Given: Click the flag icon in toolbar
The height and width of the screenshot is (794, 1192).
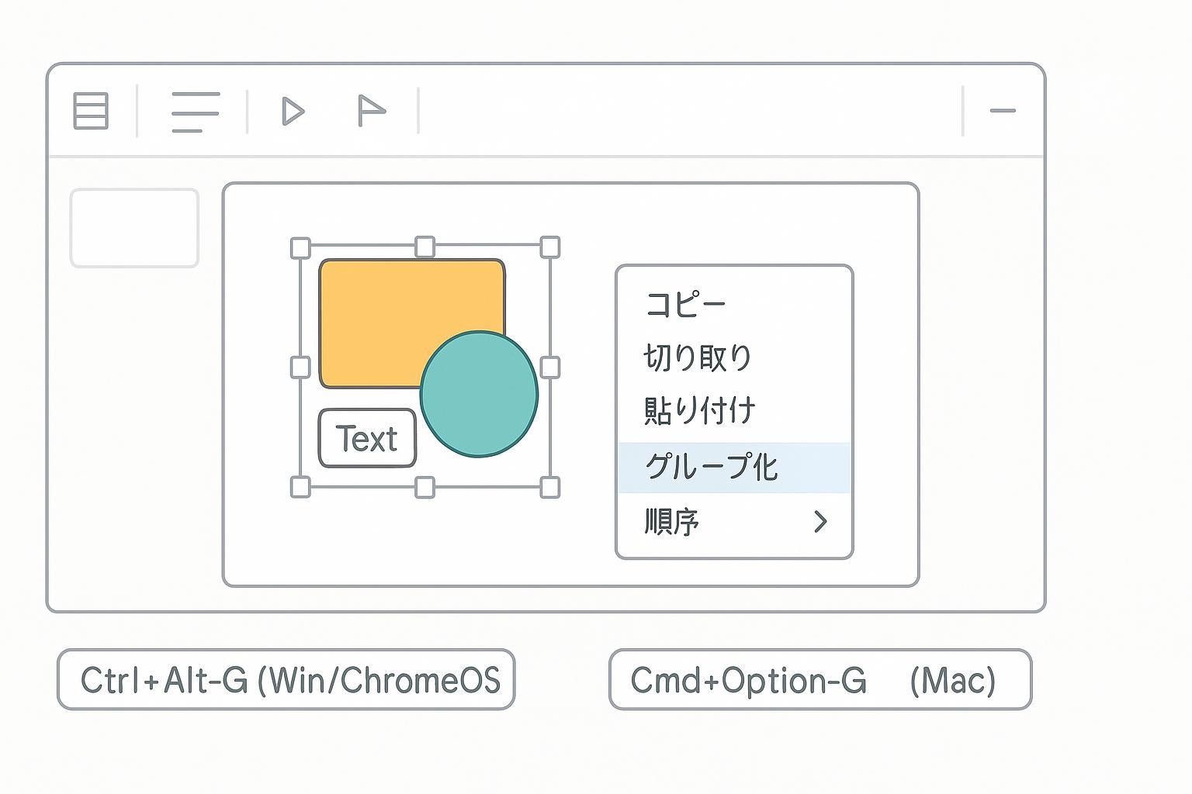Looking at the screenshot, I should tap(371, 111).
